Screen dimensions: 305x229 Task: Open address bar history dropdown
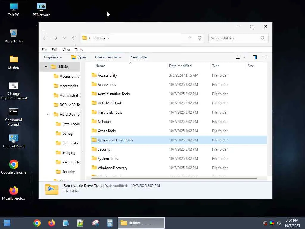point(190,38)
